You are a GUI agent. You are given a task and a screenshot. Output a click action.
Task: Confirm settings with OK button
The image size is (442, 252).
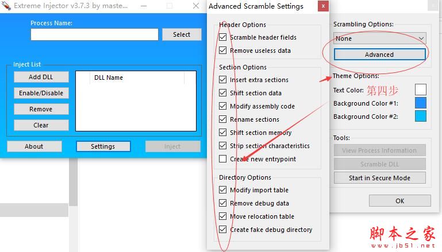399,201
